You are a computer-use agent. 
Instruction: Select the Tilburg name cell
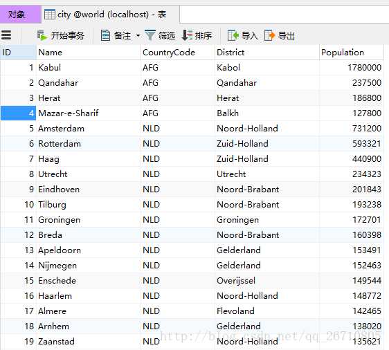[89, 205]
